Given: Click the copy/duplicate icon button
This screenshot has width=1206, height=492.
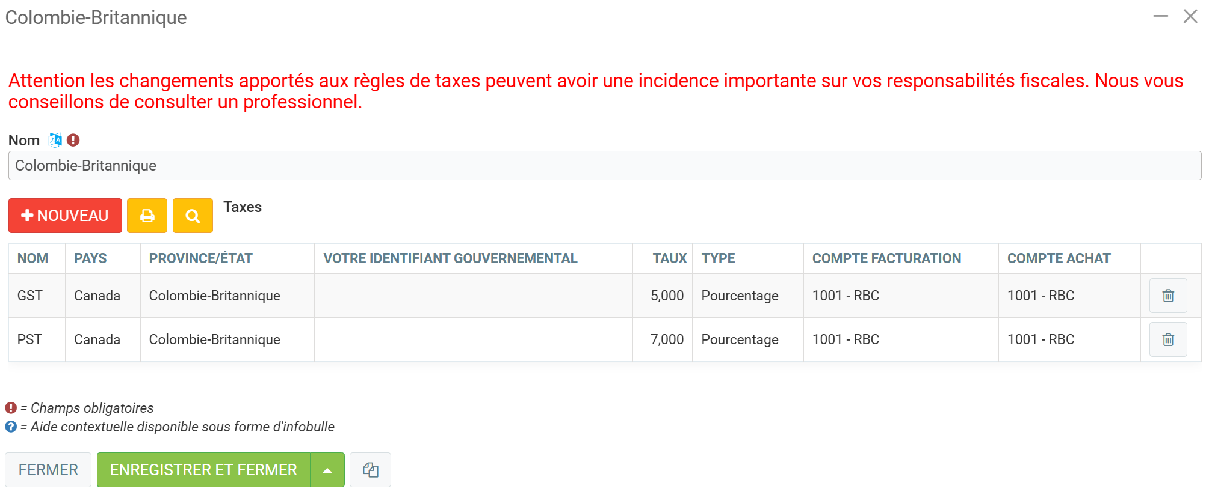Looking at the screenshot, I should coord(370,470).
